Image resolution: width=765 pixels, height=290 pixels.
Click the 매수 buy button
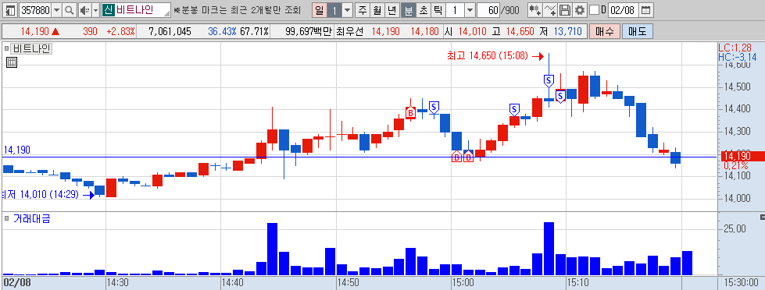coord(605,32)
